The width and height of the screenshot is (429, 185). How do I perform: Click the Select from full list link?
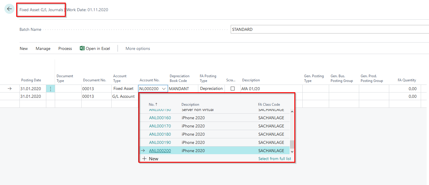coord(274,159)
